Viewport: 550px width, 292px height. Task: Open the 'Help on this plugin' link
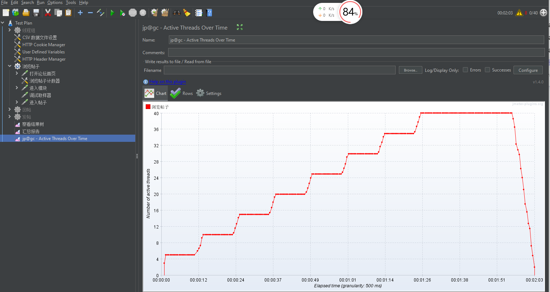(x=168, y=82)
